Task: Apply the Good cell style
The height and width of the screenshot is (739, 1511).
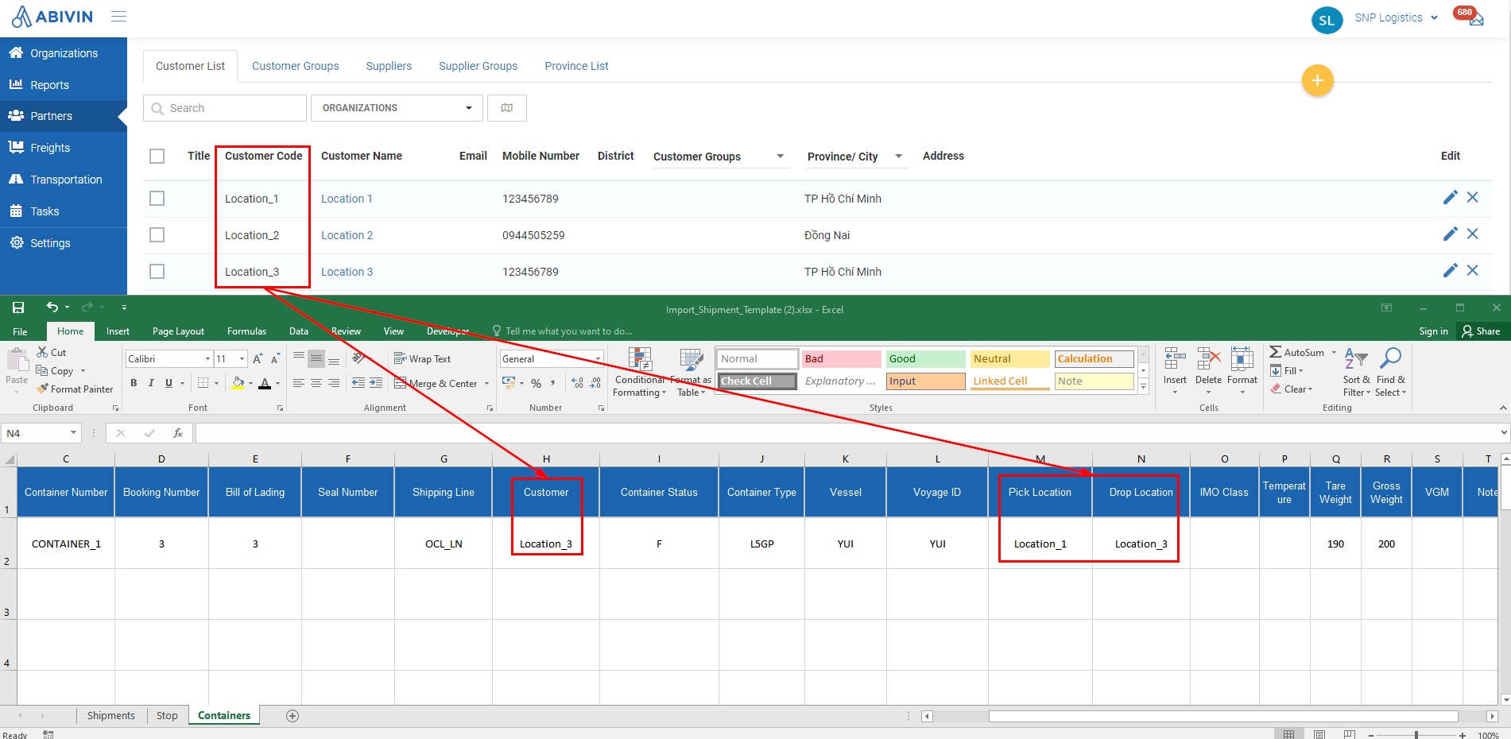Action: tap(925, 359)
